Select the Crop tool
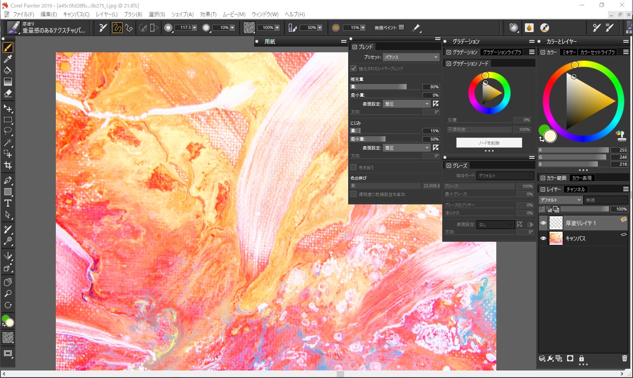The height and width of the screenshot is (378, 633). (8, 165)
